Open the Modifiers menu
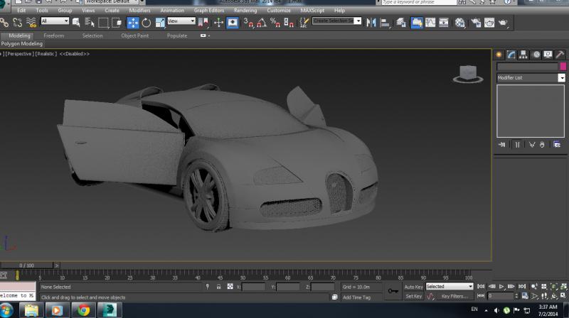Image resolution: width=569 pixels, height=318 pixels. (x=139, y=11)
